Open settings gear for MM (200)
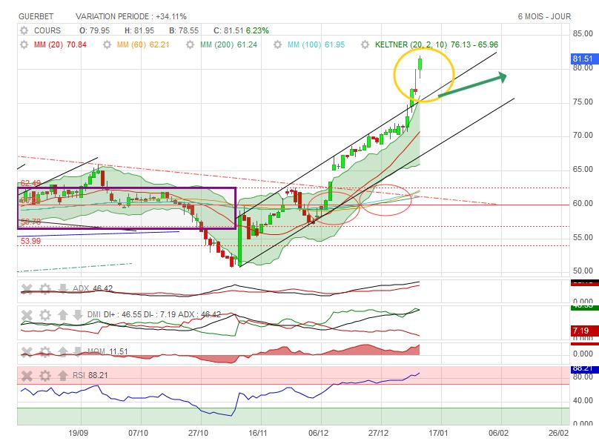Screen dimensions: 599x444 (x=190, y=44)
